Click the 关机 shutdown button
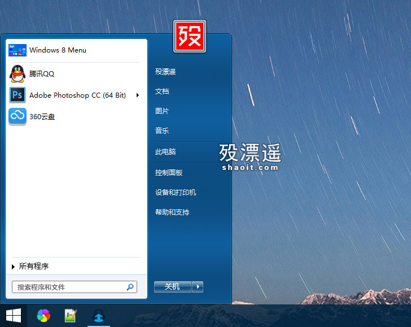 (173, 286)
